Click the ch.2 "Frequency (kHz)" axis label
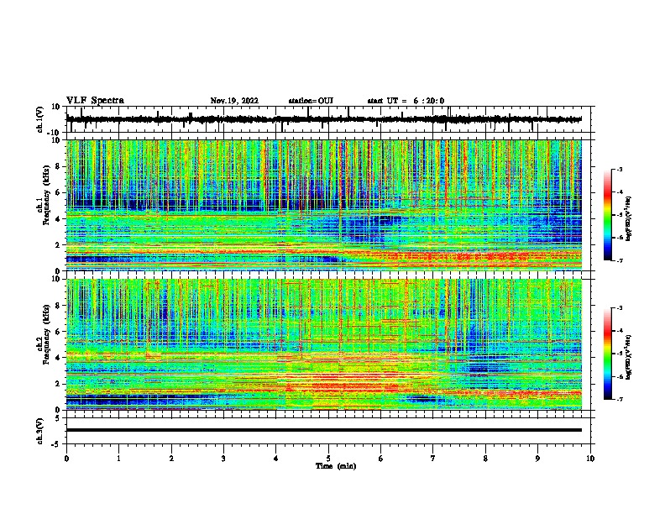The image size is (665, 514). coord(46,333)
